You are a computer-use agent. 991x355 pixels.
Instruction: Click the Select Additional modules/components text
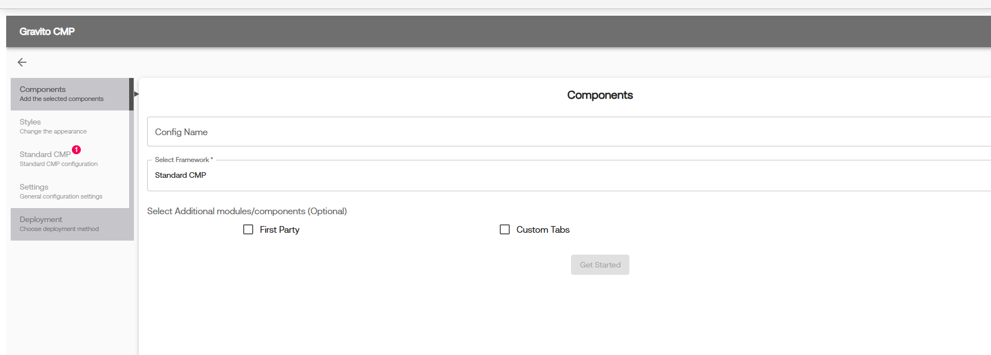pyautogui.click(x=247, y=211)
